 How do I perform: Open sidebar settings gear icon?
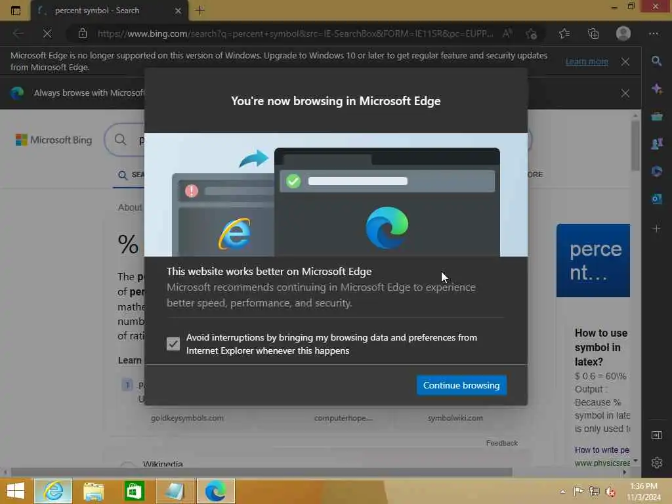(x=656, y=463)
